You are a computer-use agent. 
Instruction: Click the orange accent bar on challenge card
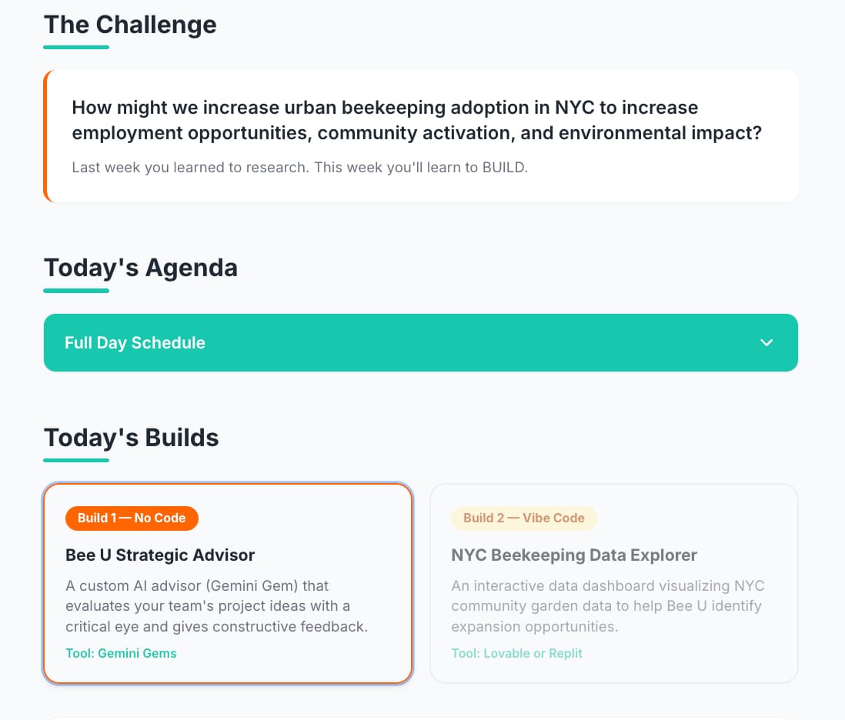[46, 136]
